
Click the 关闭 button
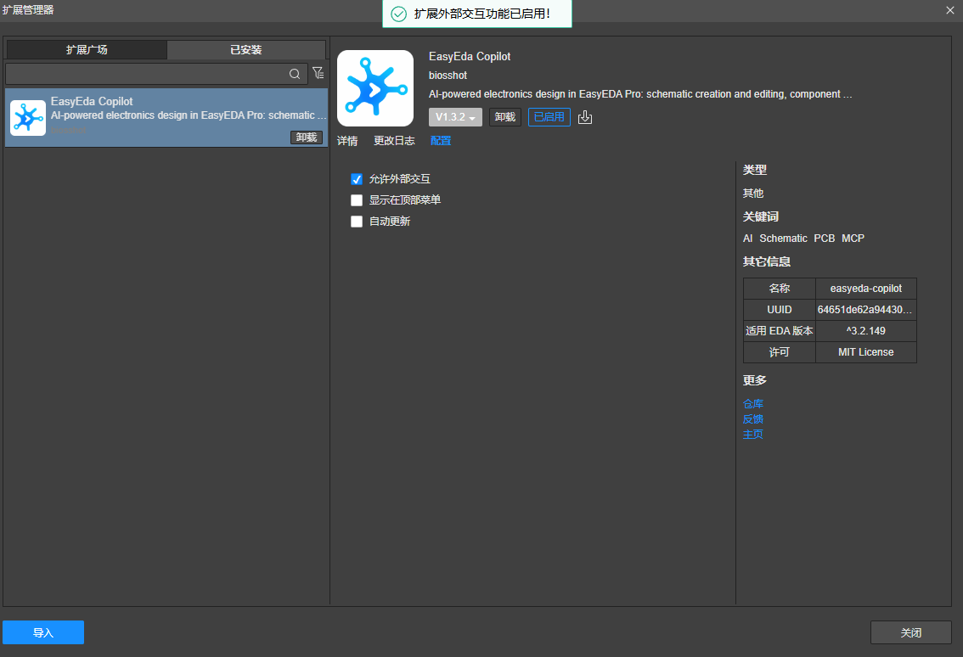911,632
